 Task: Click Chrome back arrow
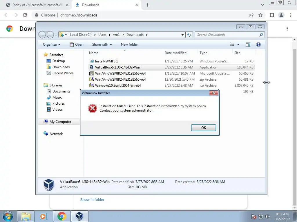[6, 15]
